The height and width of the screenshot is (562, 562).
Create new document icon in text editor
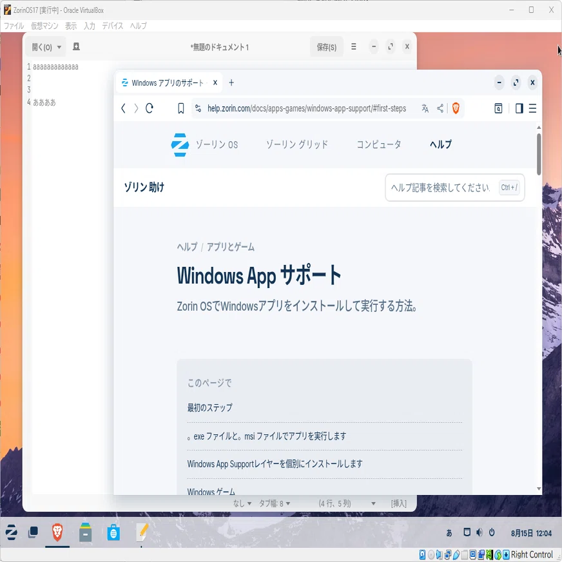pyautogui.click(x=76, y=46)
